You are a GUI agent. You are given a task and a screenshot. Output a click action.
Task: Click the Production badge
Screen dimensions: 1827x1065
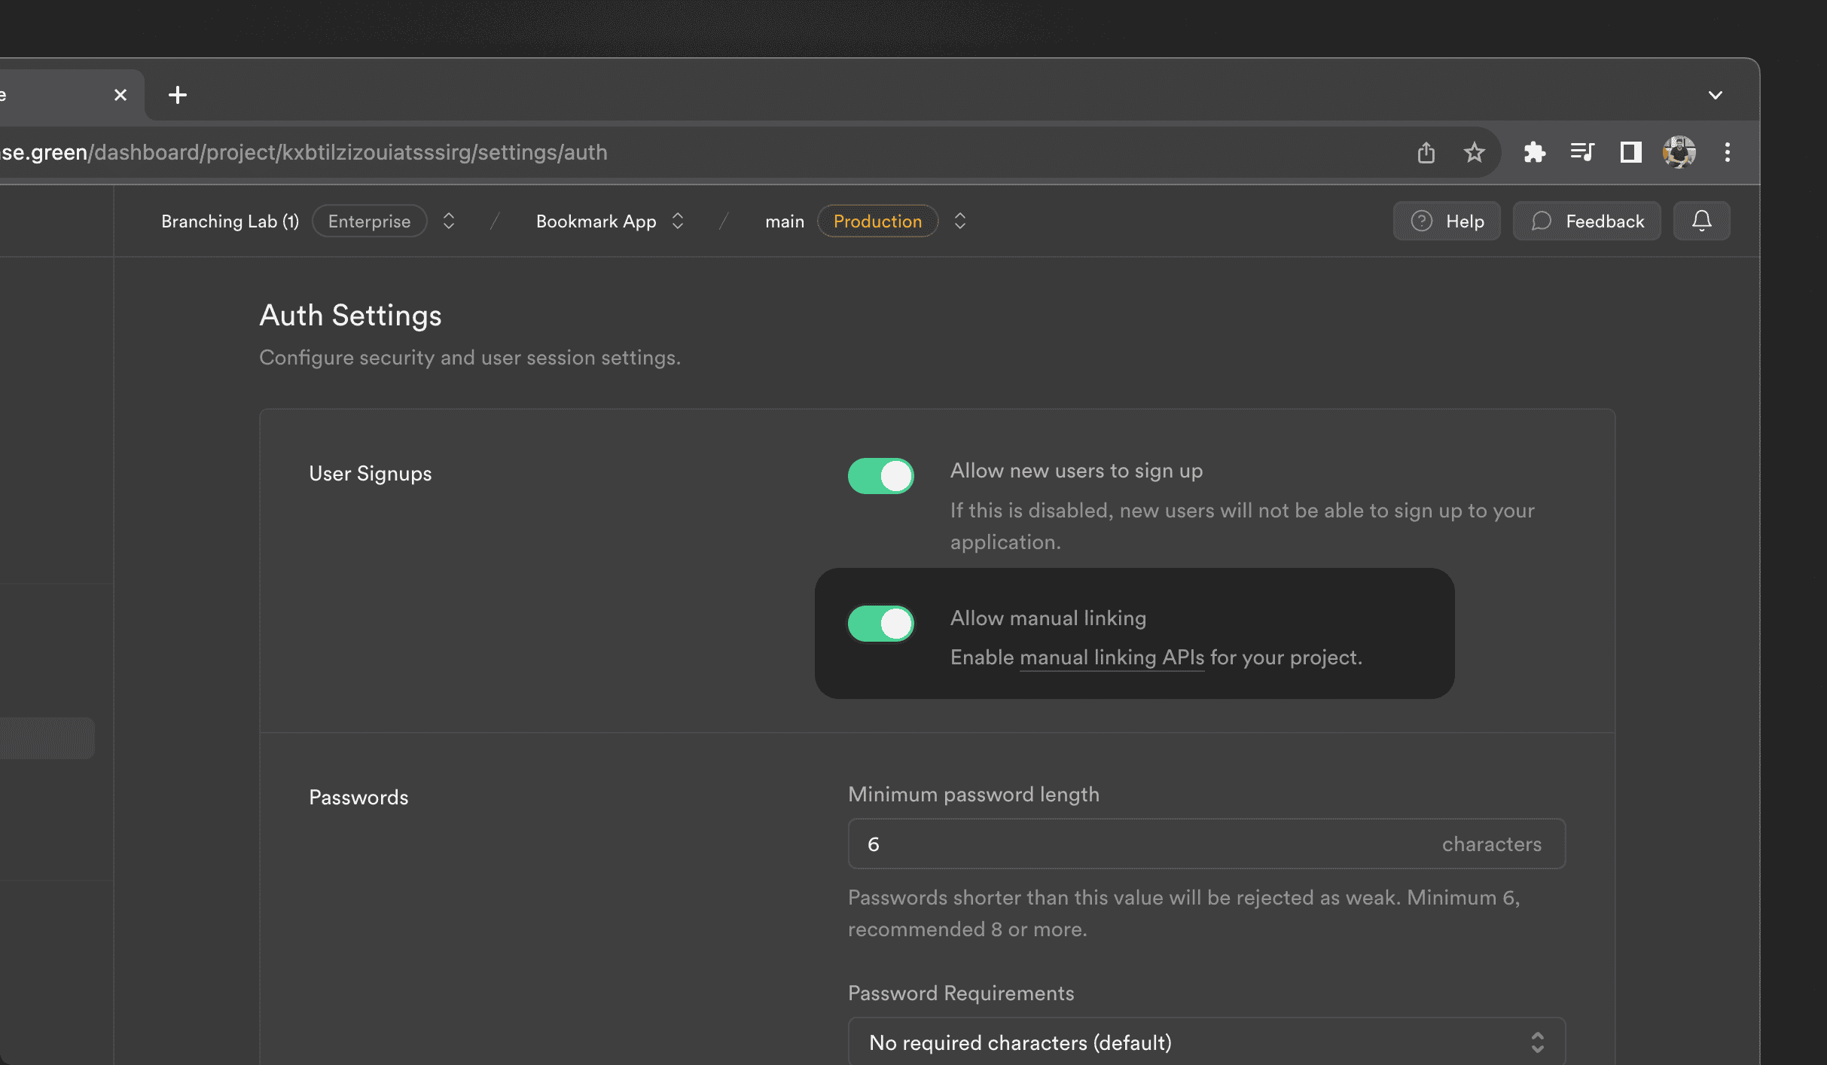pyautogui.click(x=877, y=221)
